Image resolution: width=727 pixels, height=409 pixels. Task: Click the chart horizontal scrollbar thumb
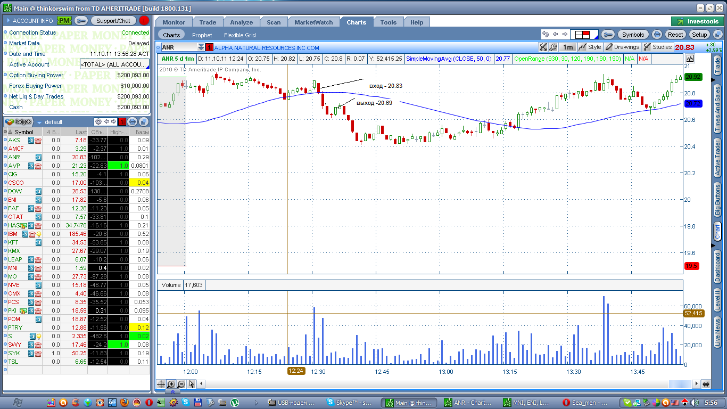681,384
